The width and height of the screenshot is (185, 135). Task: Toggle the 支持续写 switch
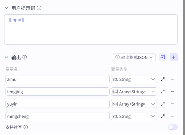tap(173, 127)
